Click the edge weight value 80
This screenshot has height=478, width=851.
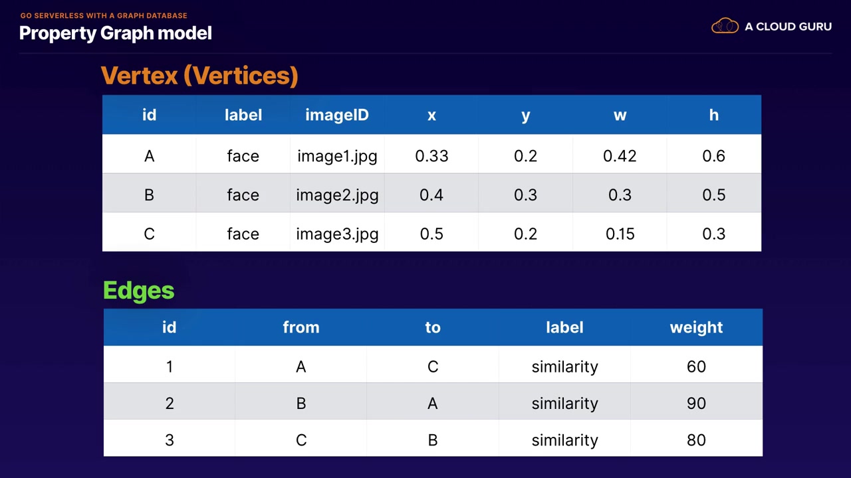[x=696, y=440]
